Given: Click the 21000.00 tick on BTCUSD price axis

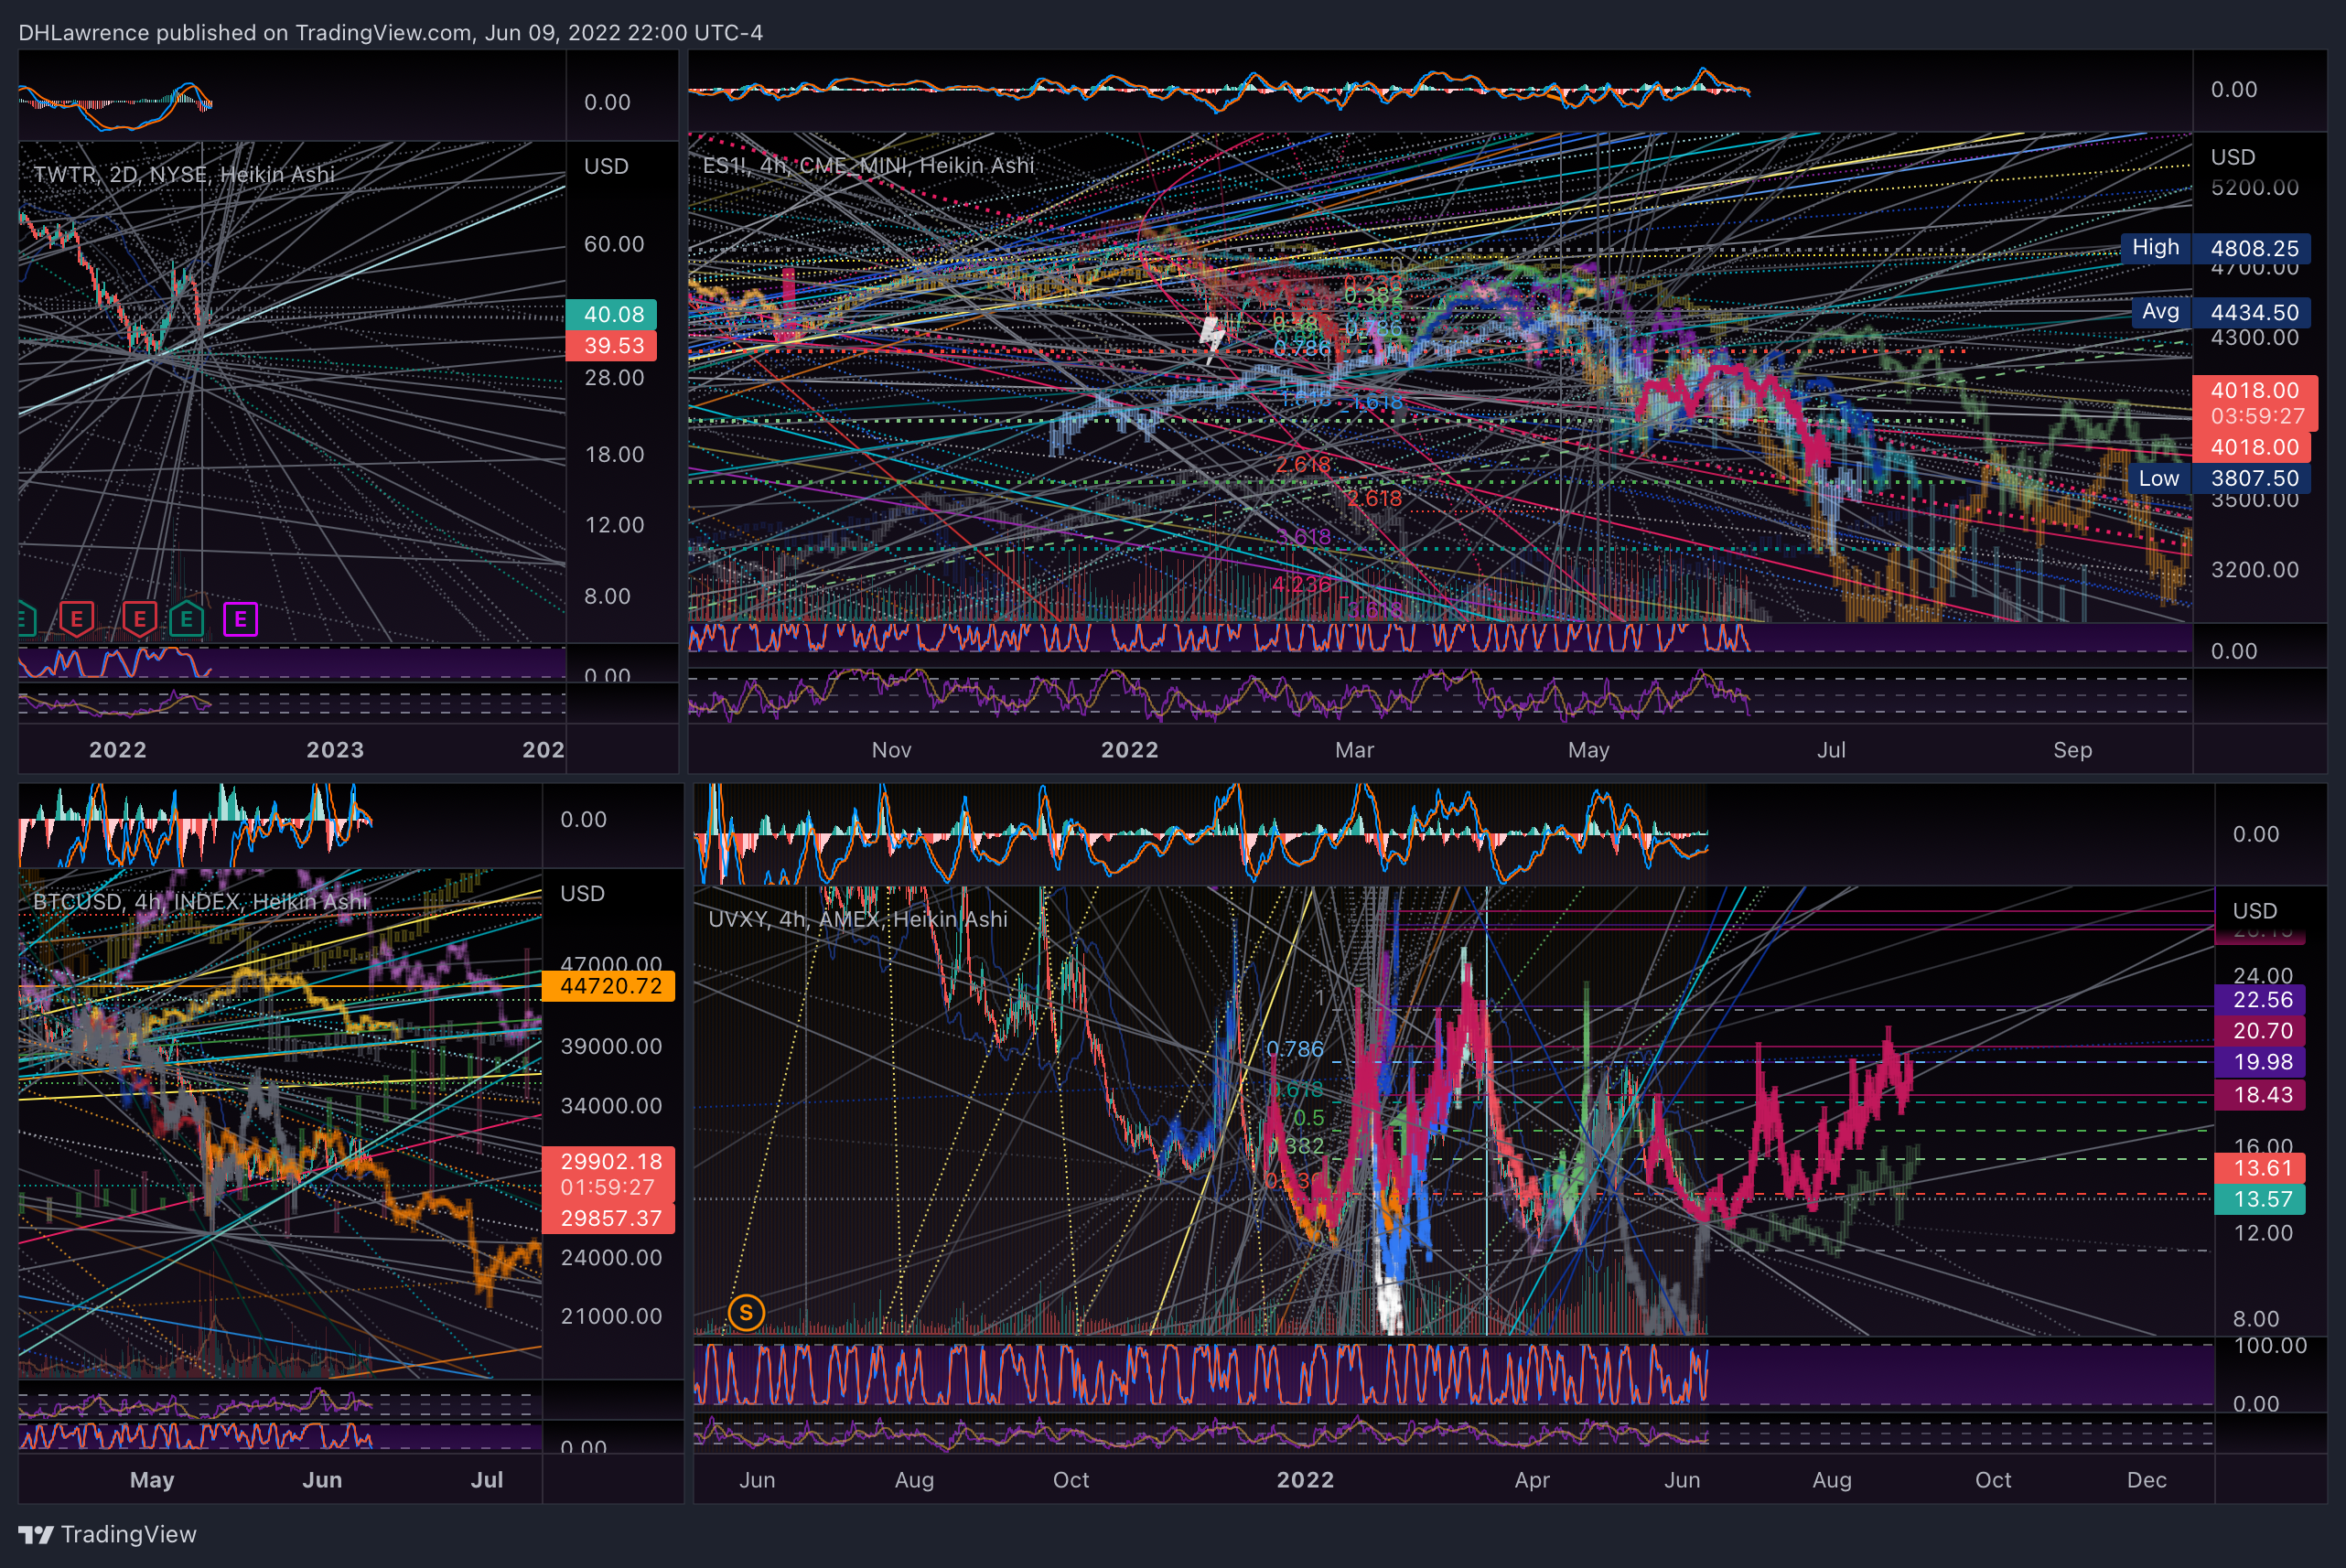Looking at the screenshot, I should [x=611, y=1316].
